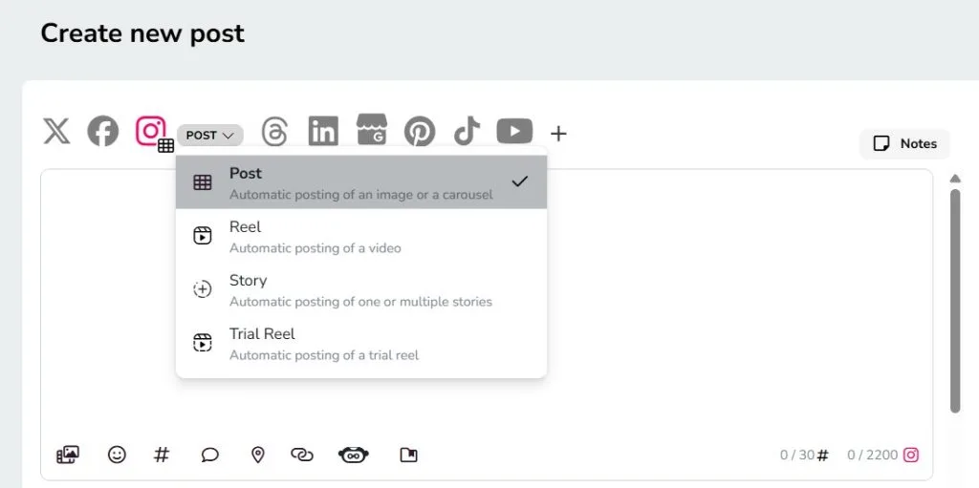979x488 pixels.
Task: Open the POST type dropdown
Action: tap(210, 135)
